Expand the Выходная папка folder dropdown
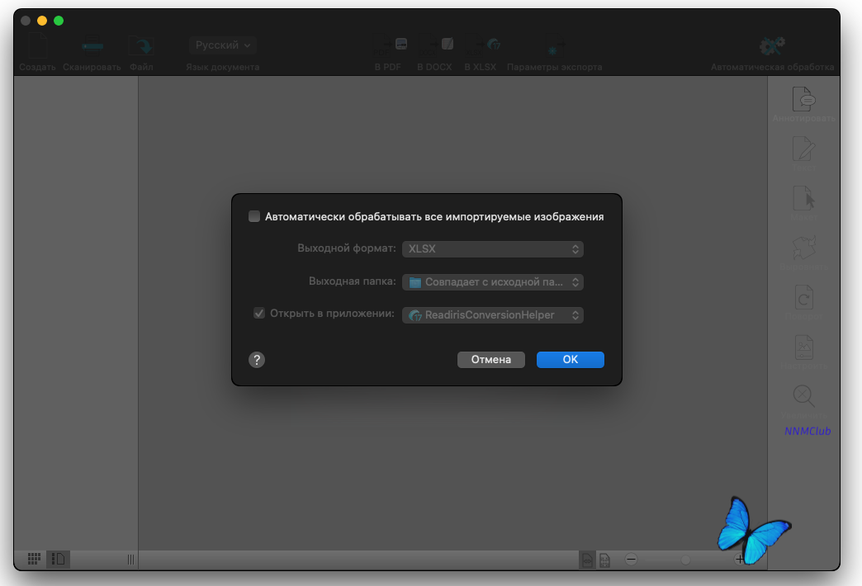The width and height of the screenshot is (862, 586). 493,282
